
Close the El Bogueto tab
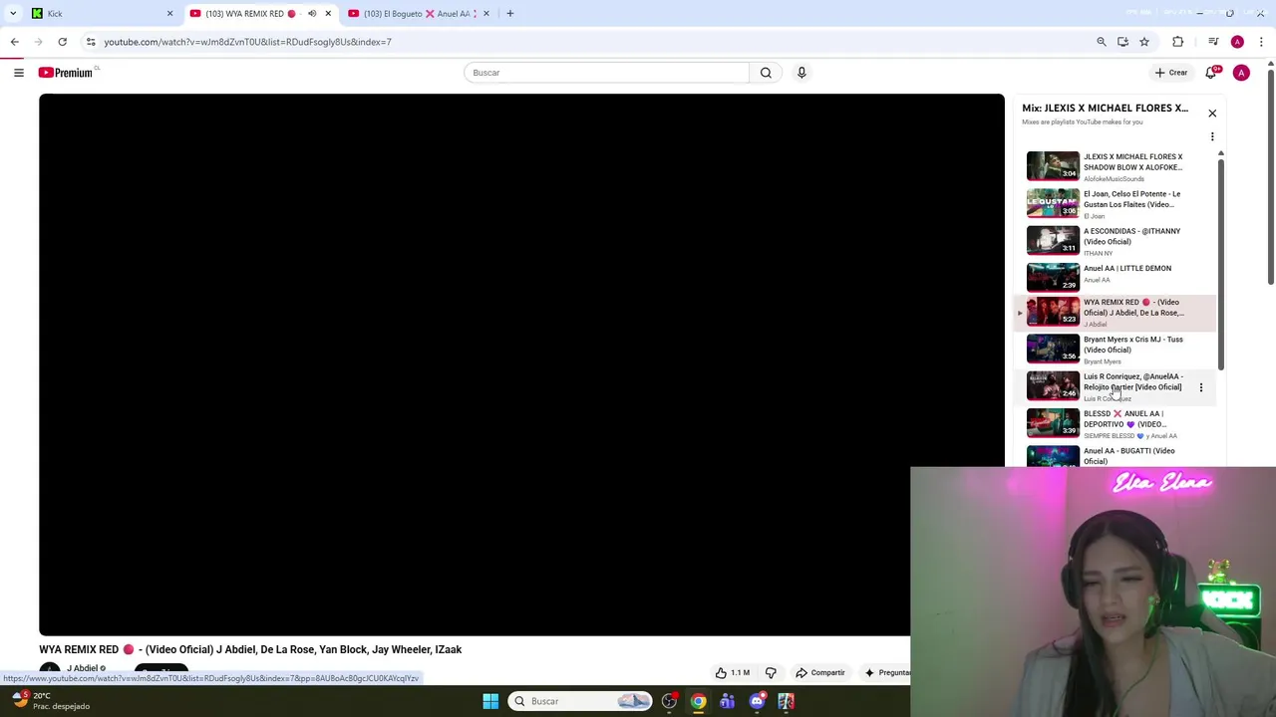click(486, 13)
